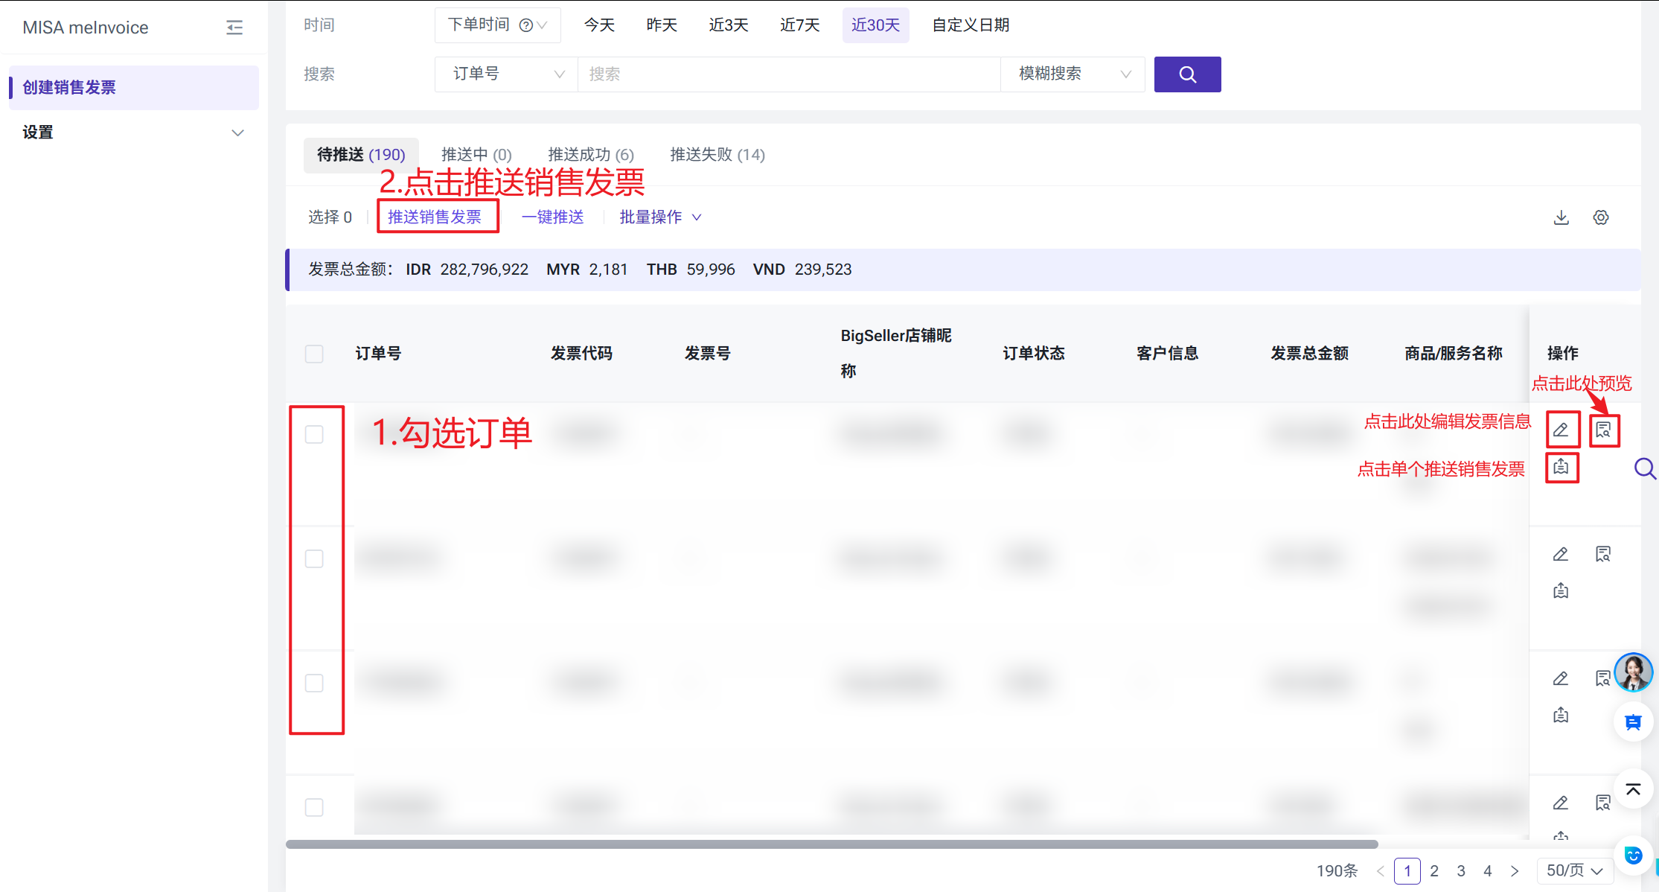The image size is (1659, 892).
Task: Edit invoice info for first order
Action: 1561,430
